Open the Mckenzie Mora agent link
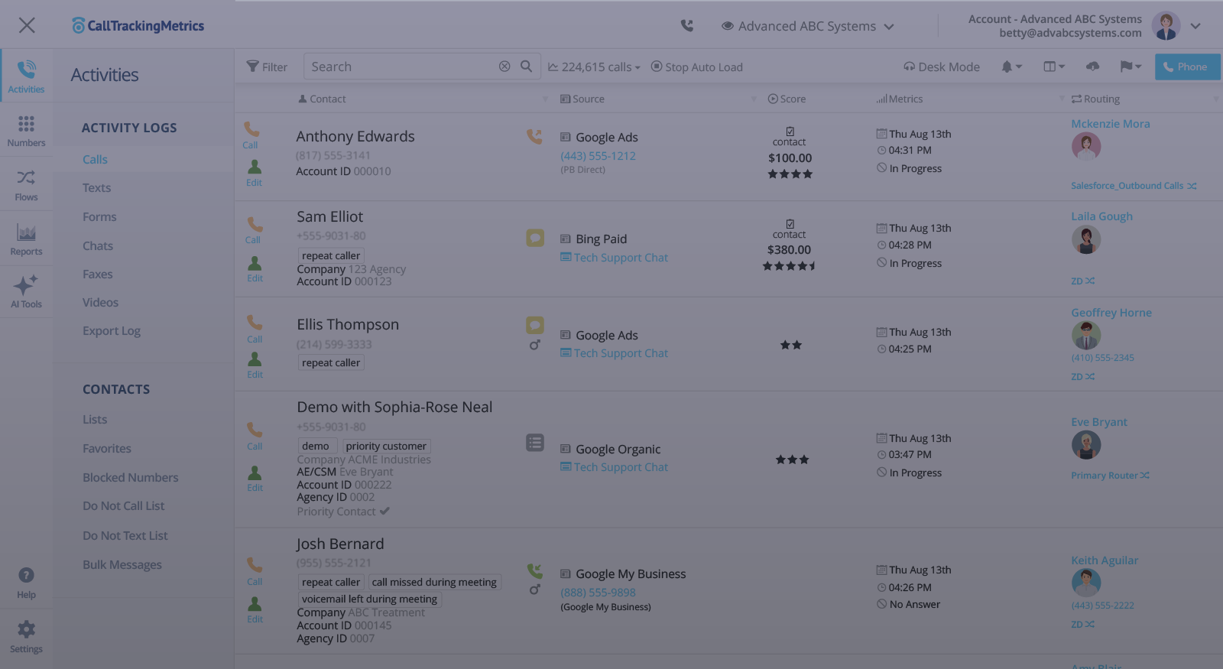 pyautogui.click(x=1110, y=124)
